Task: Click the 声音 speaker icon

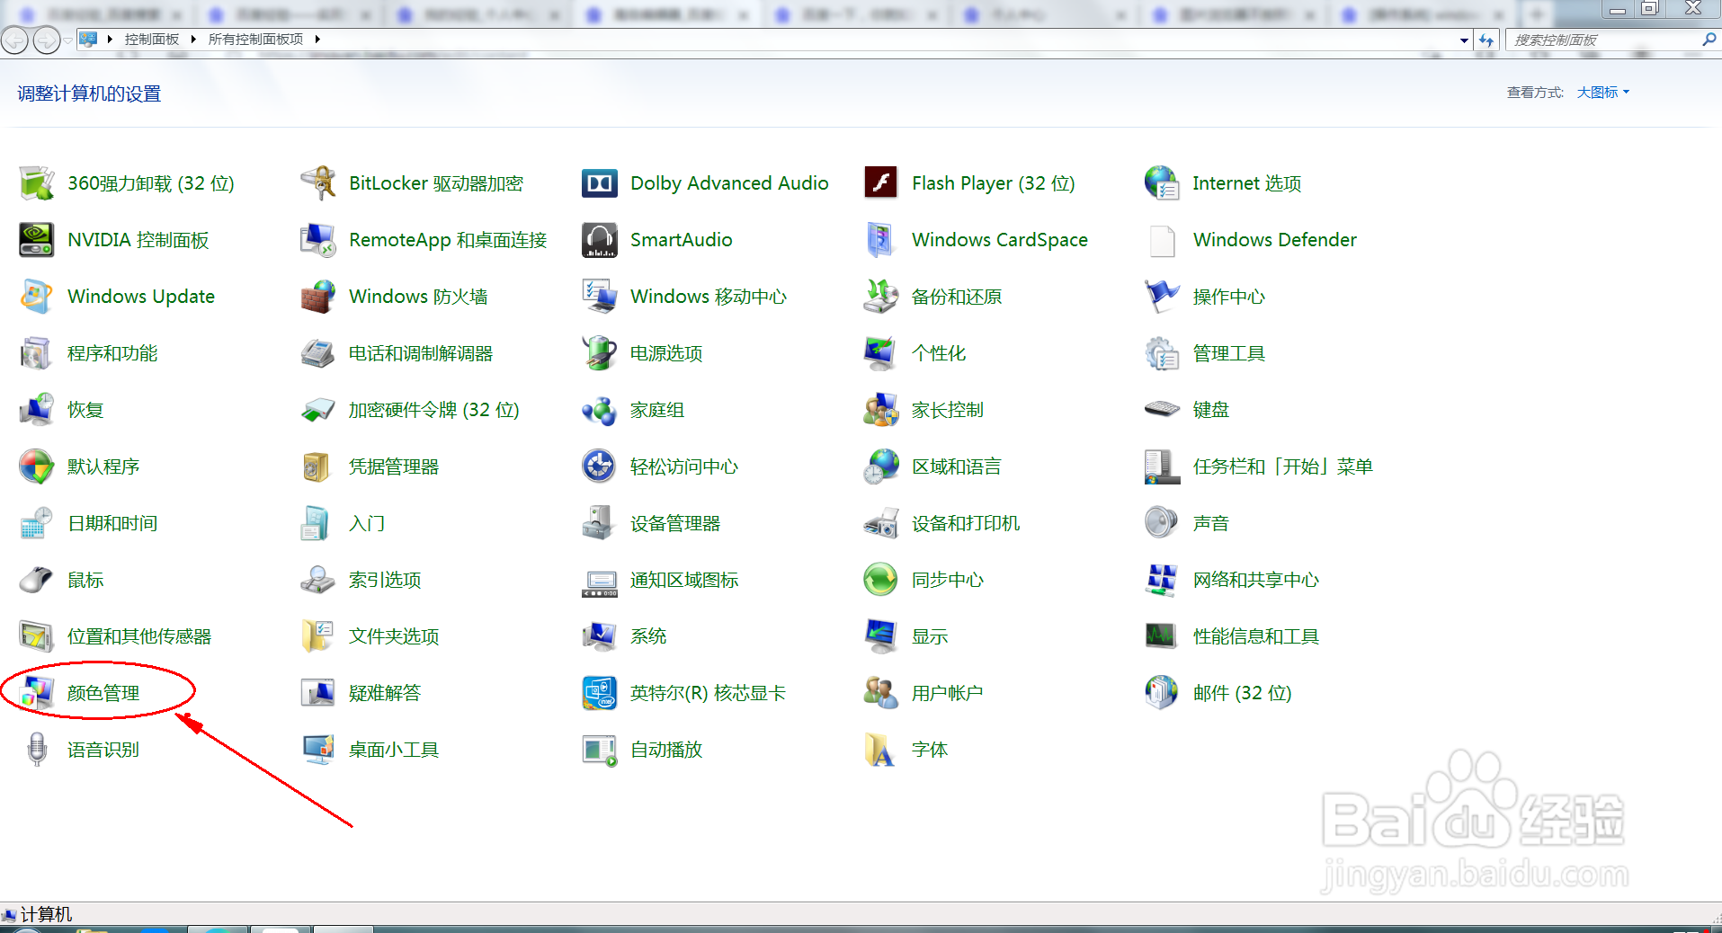Action: 1162,523
